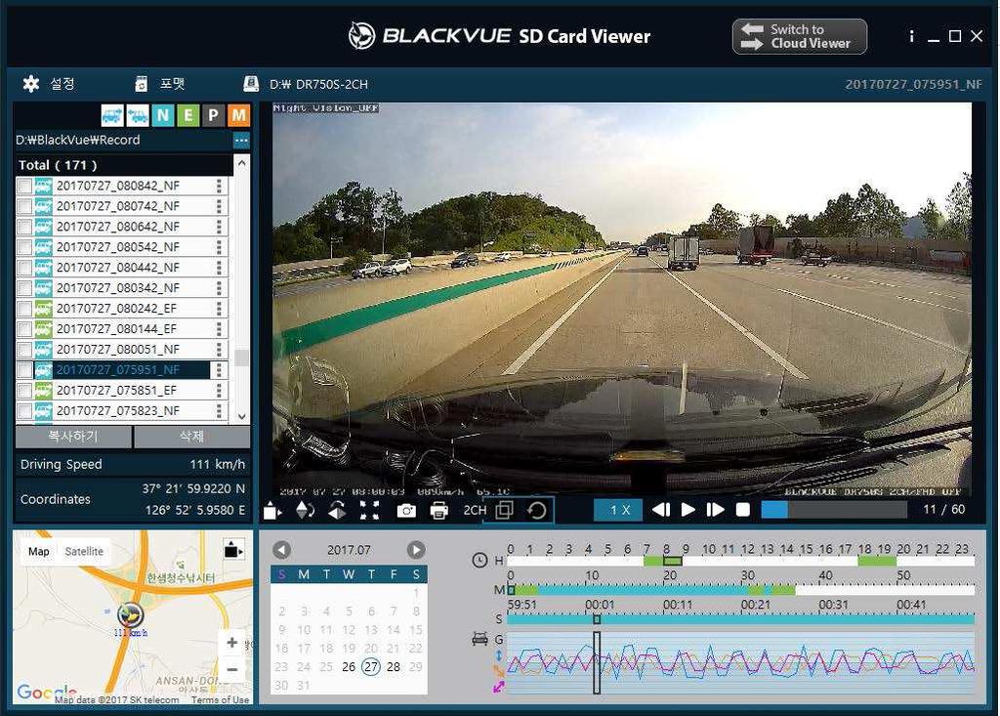Image resolution: width=1000 pixels, height=716 pixels.
Task: Flip the video horizontally
Action: (x=337, y=511)
